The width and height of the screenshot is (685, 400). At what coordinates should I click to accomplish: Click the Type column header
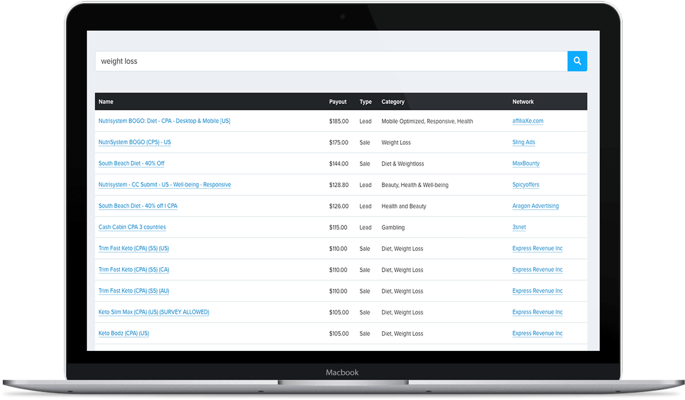(365, 102)
